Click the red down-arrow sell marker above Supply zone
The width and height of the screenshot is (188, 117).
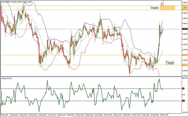coord(162,4)
